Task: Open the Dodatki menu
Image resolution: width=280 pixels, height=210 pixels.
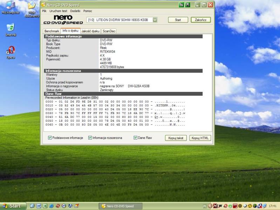Action: (x=75, y=11)
